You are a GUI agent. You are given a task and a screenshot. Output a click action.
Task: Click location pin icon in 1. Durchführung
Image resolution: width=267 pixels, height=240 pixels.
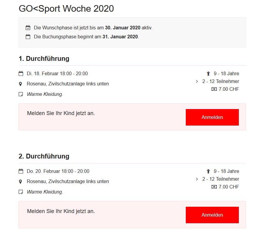click(20, 84)
